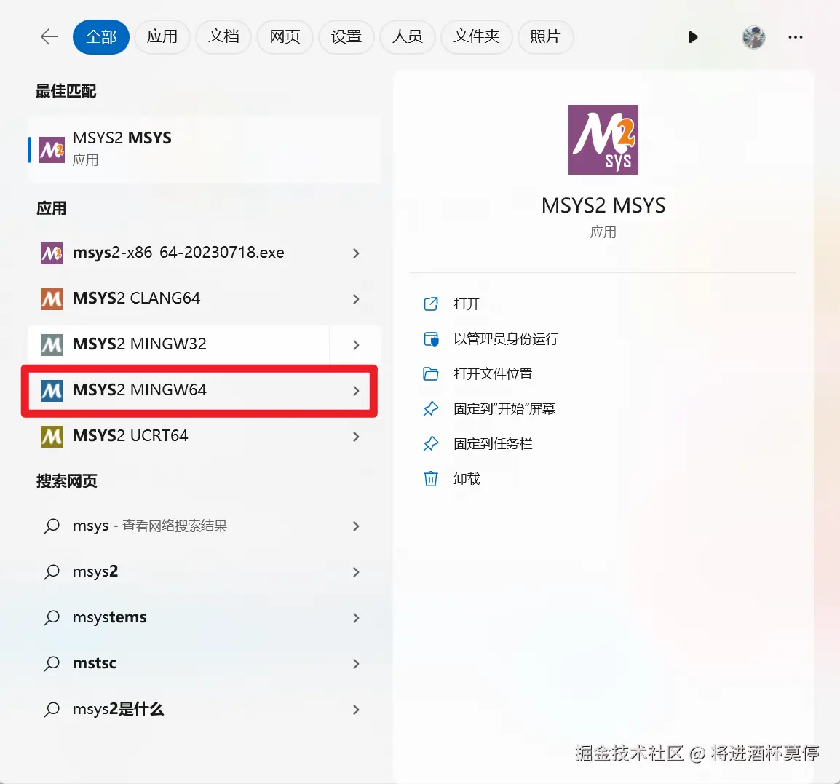The image size is (840, 784).
Task: Switch to the 应用 filter tab
Action: 162,36
